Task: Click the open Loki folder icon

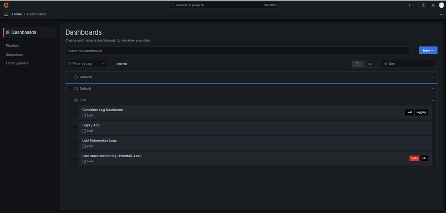Action: pyautogui.click(x=76, y=100)
